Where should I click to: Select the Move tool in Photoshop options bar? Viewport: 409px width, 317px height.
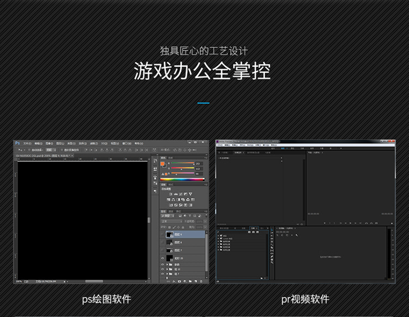point(20,150)
